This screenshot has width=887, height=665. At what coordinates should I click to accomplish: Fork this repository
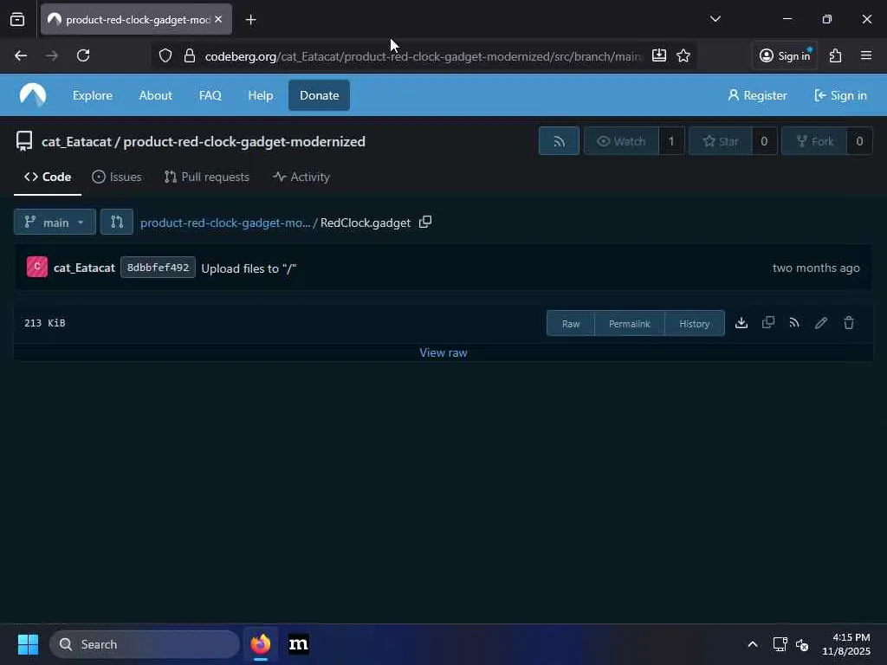click(814, 141)
